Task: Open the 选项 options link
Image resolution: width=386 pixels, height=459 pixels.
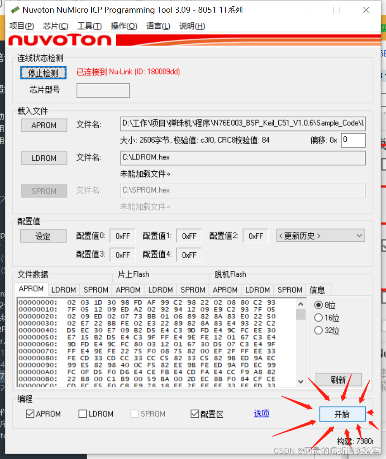Action: click(261, 414)
